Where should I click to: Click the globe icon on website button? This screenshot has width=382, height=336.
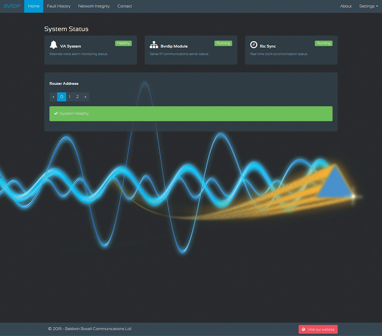(304, 330)
